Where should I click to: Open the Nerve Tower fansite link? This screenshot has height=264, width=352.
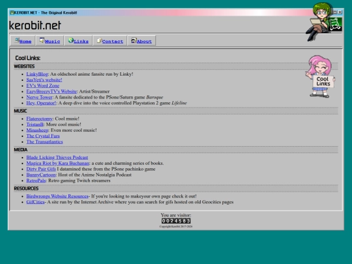tap(39, 97)
